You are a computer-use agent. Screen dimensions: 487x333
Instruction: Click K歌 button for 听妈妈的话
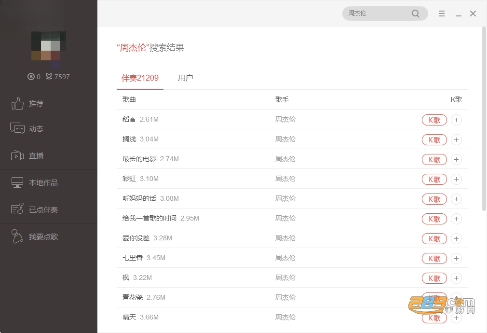(x=434, y=199)
